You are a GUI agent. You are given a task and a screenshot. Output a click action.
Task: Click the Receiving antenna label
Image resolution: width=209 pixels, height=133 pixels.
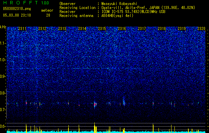coord(76,16)
